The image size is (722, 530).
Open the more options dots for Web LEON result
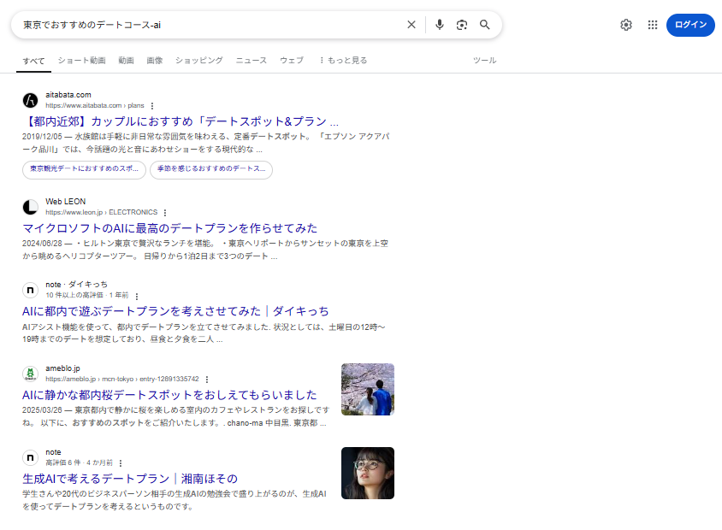coord(165,213)
